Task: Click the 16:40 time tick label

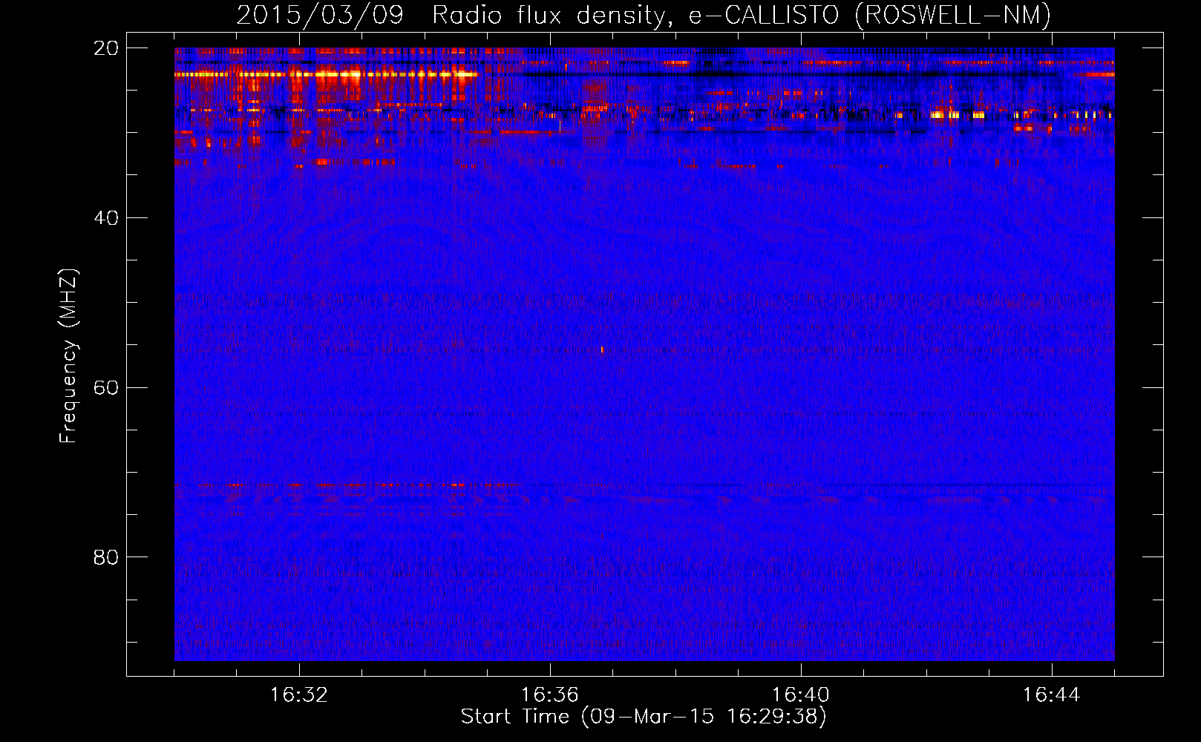Action: click(x=801, y=695)
